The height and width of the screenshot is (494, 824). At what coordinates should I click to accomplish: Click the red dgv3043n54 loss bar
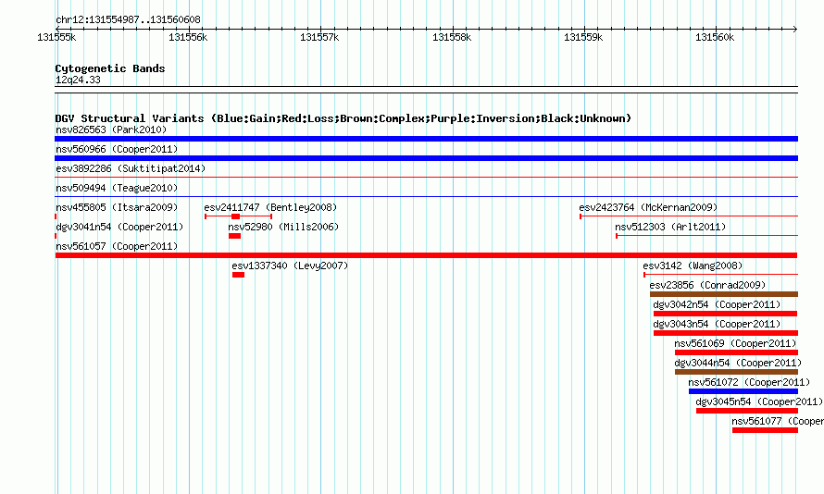(x=725, y=333)
